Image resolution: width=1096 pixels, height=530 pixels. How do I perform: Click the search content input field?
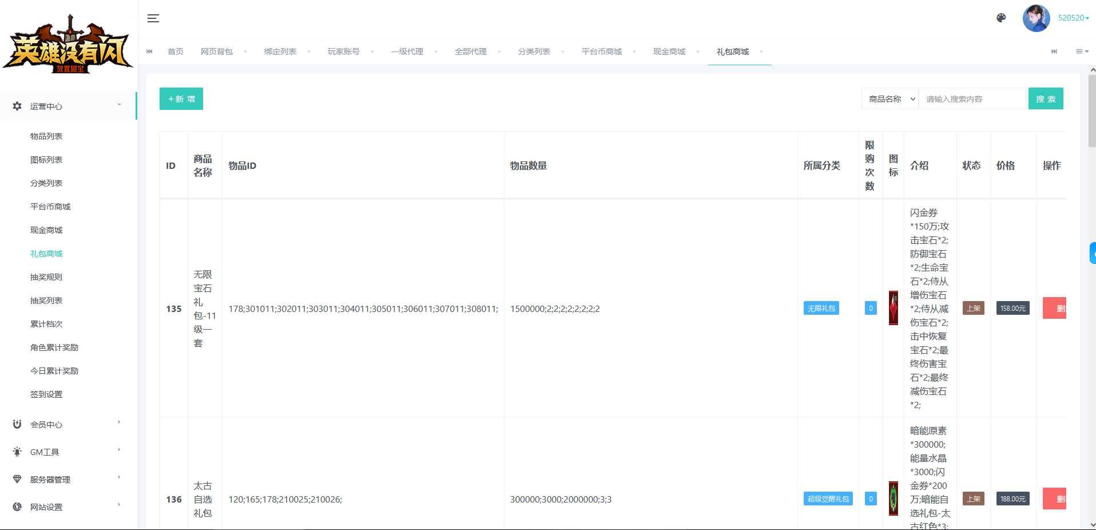coord(972,99)
